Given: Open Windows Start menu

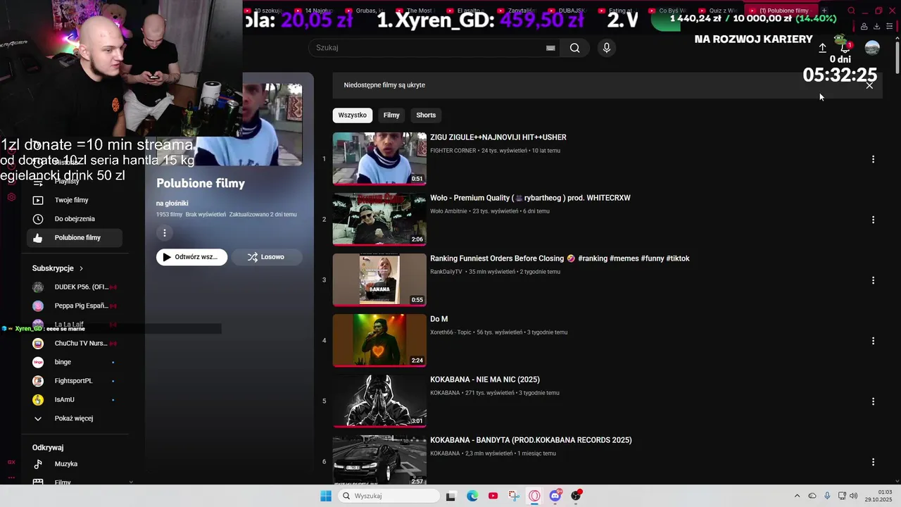Looking at the screenshot, I should click(x=326, y=496).
